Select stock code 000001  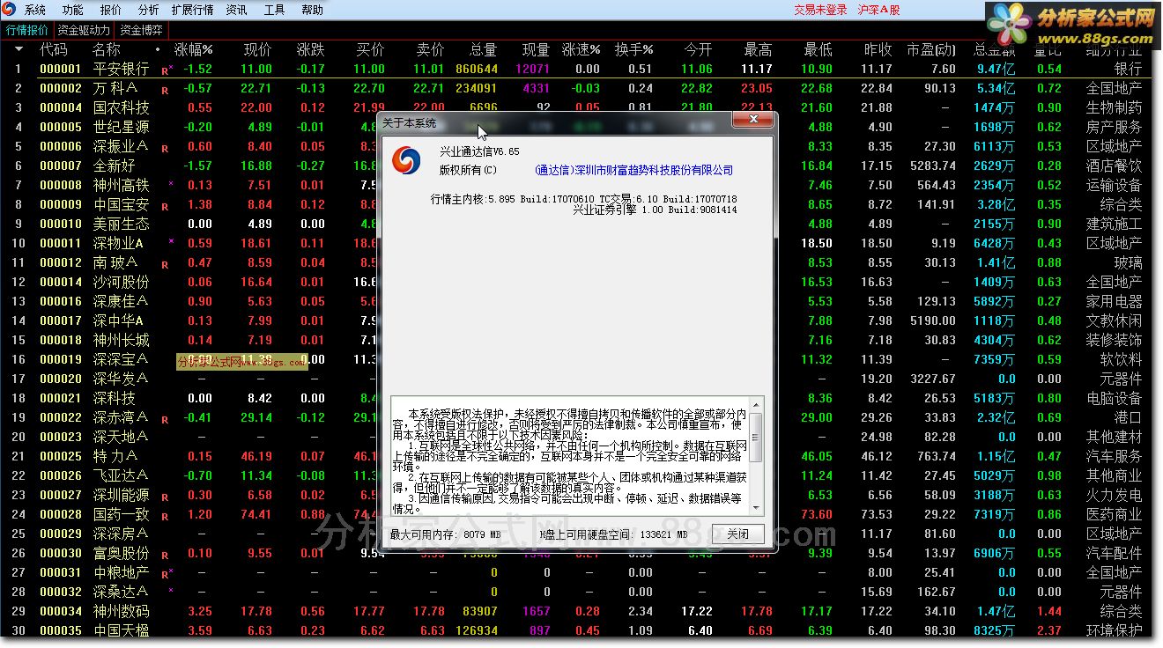[61, 69]
